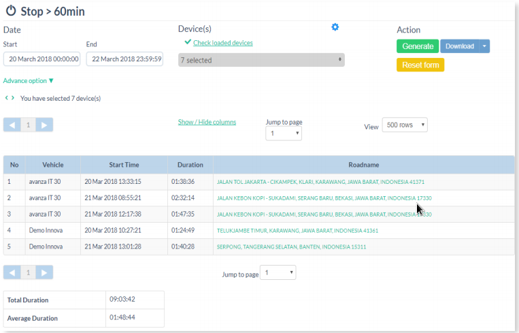Open the Serpong, Tangerang Selatan road link

pos(291,247)
